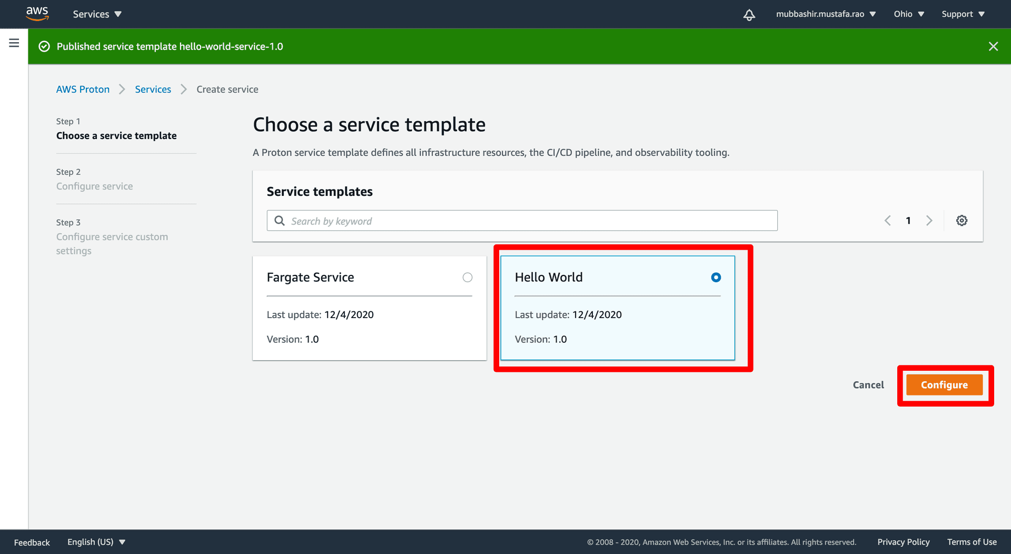Click the Service templates heading
The width and height of the screenshot is (1011, 554).
(320, 192)
